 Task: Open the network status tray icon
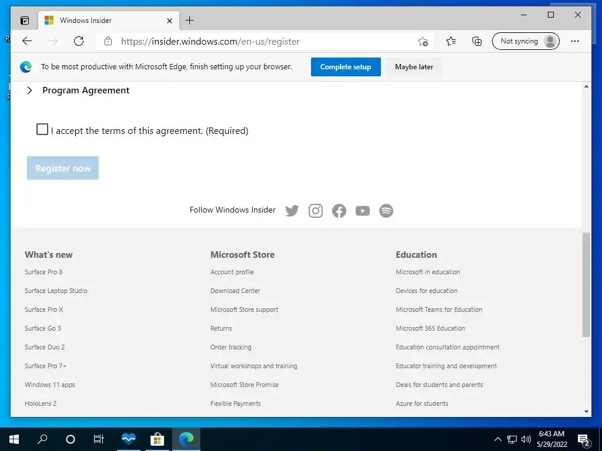tap(512, 439)
